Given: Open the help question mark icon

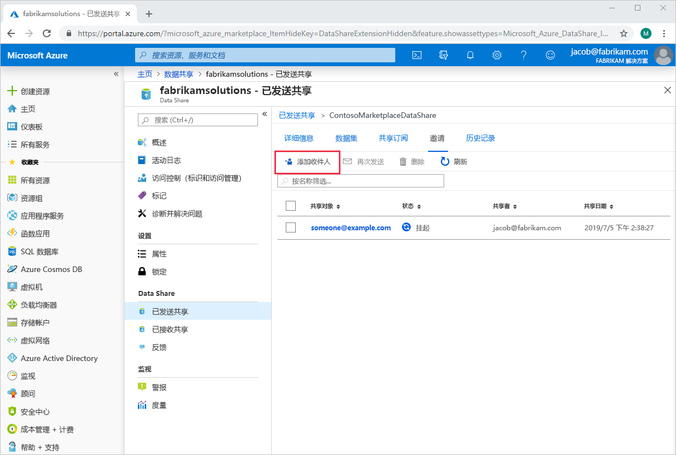Looking at the screenshot, I should [523, 55].
